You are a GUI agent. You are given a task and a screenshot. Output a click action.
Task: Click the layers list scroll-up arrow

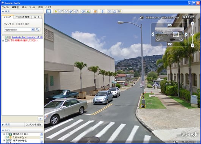coord(42,134)
